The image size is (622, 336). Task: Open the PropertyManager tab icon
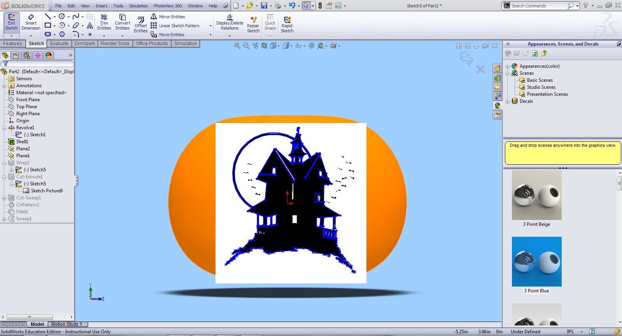pos(16,55)
